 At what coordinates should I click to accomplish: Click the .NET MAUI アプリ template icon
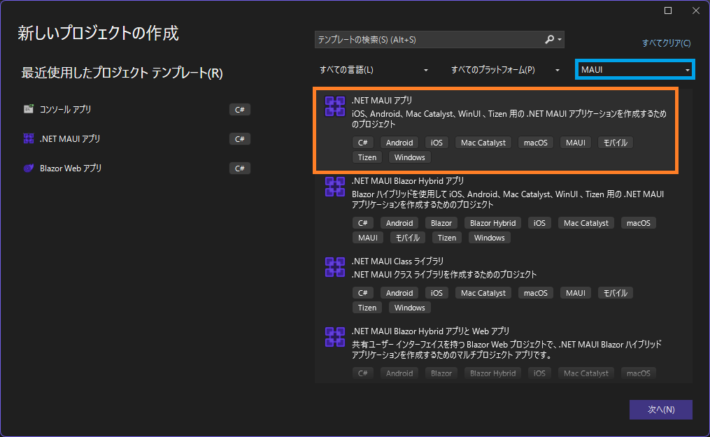(334, 106)
